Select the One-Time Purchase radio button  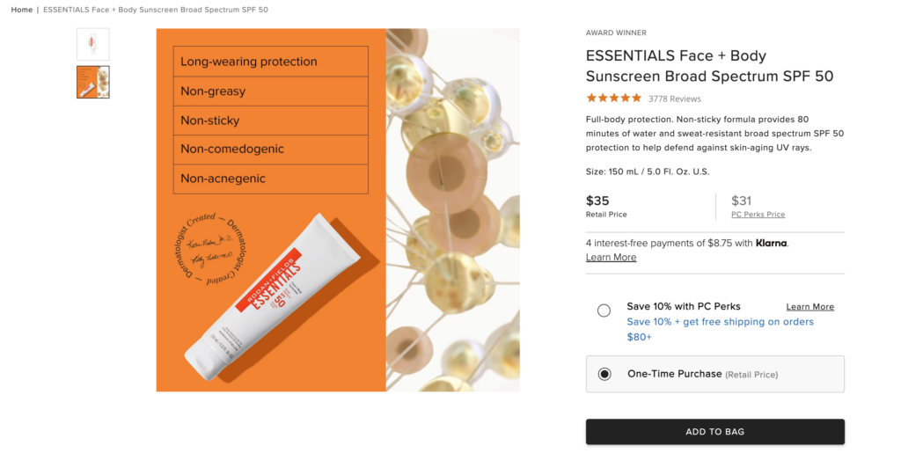click(604, 375)
